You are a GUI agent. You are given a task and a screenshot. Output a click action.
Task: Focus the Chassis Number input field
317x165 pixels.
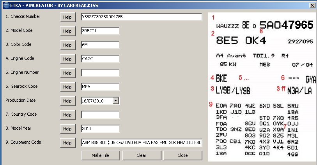pyautogui.click(x=142, y=17)
